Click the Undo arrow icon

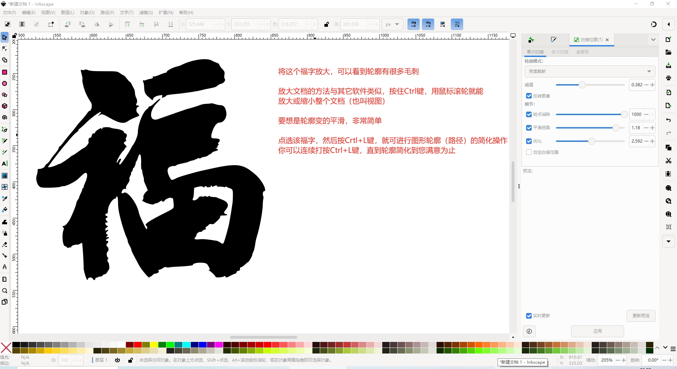[x=668, y=120]
